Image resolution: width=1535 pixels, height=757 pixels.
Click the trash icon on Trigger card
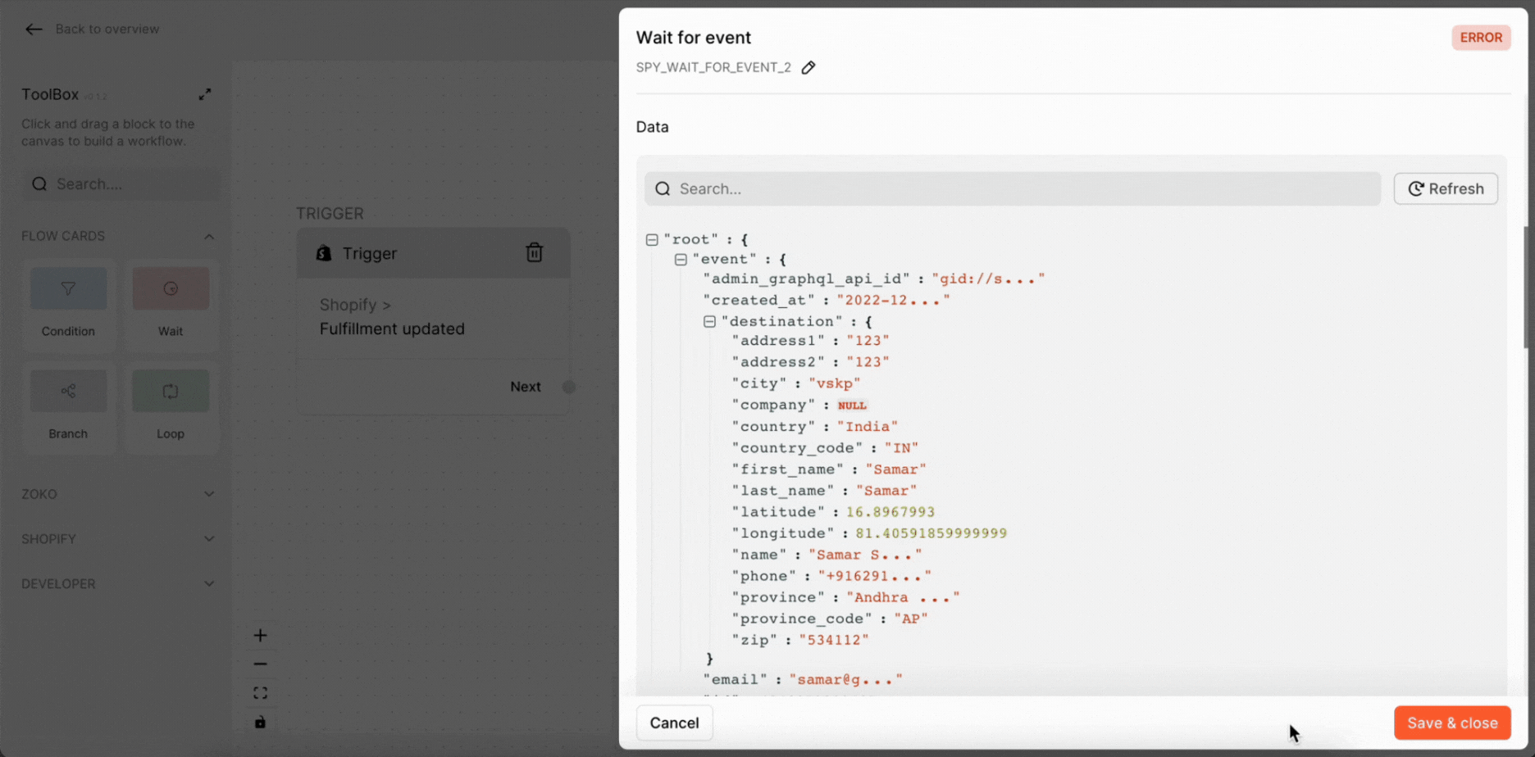[534, 252]
